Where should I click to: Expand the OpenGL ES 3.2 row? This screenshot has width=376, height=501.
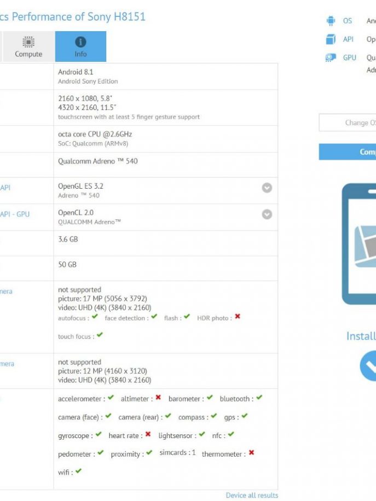click(x=267, y=188)
